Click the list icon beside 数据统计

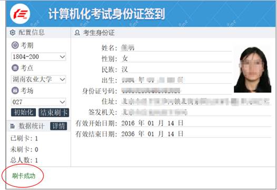tap(13, 126)
